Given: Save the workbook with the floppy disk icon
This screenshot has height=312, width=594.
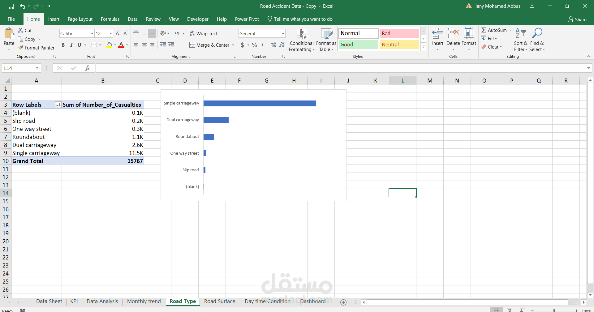Looking at the screenshot, I should 11,6.
